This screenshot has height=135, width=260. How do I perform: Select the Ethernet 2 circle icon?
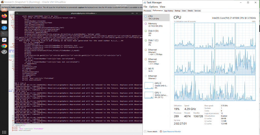pyautogui.click(x=146, y=50)
